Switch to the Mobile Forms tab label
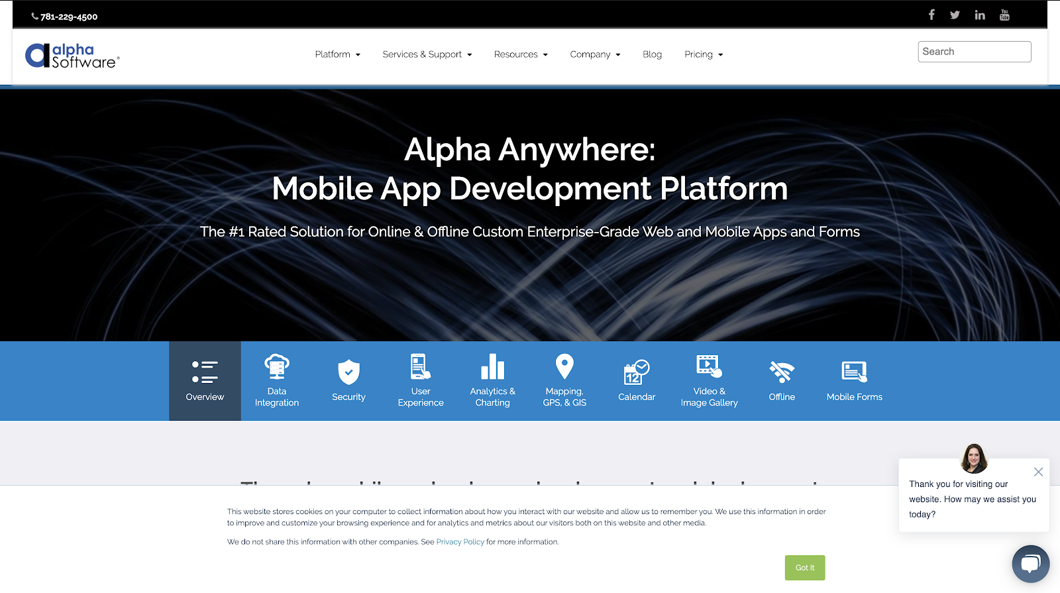1060x593 pixels. click(x=855, y=397)
